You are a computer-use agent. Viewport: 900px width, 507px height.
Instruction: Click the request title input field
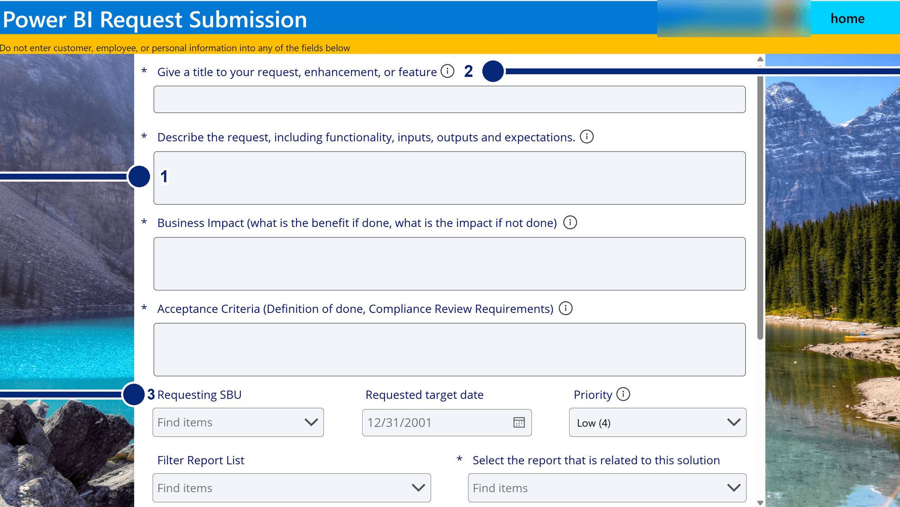tap(449, 100)
